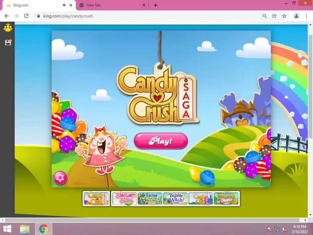View site info via the padlock icon
Screen dimensions: 313x235
(x=39, y=16)
